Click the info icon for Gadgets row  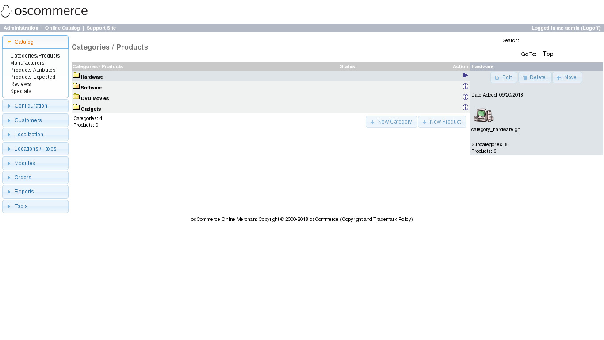465,108
